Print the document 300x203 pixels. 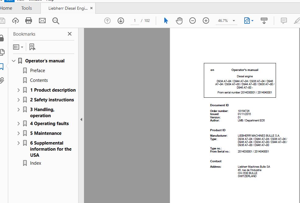point(29,21)
